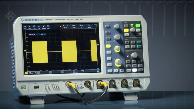
Task: Toggle the Hold Off On switch
Action: point(42,34)
